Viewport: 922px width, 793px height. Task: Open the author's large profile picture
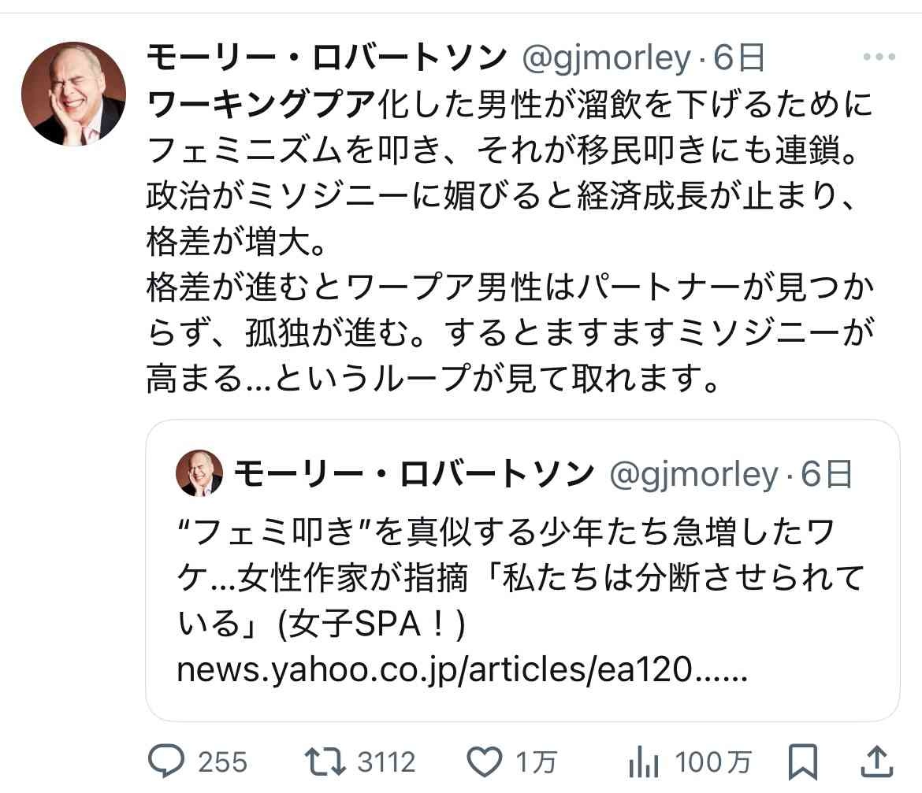[x=73, y=94]
